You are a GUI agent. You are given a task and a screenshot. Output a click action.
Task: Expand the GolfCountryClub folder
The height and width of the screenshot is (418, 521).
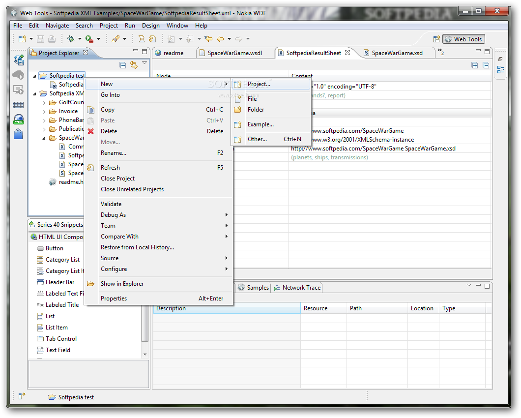[44, 103]
